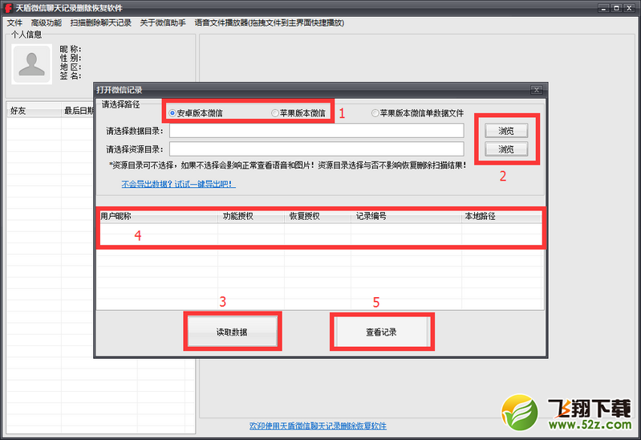Screen dimensions: 641x440
Task: Click the 功能授权 column header
Action: (251, 217)
